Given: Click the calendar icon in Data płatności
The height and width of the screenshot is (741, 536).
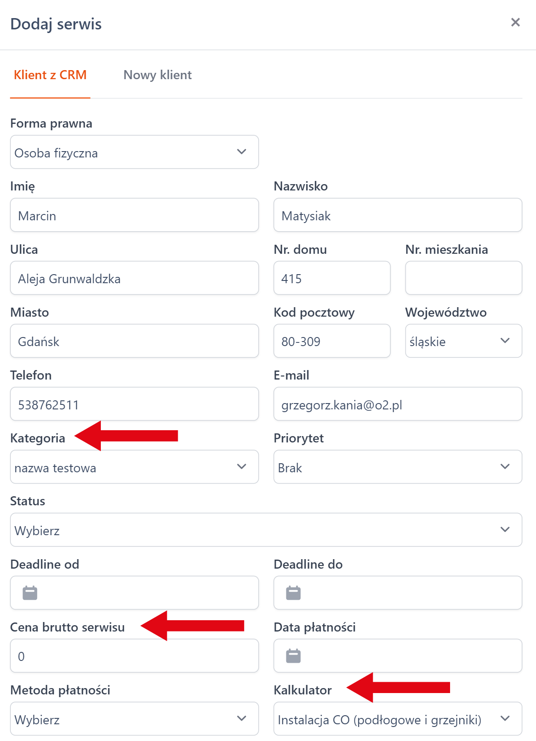Looking at the screenshot, I should click(293, 655).
